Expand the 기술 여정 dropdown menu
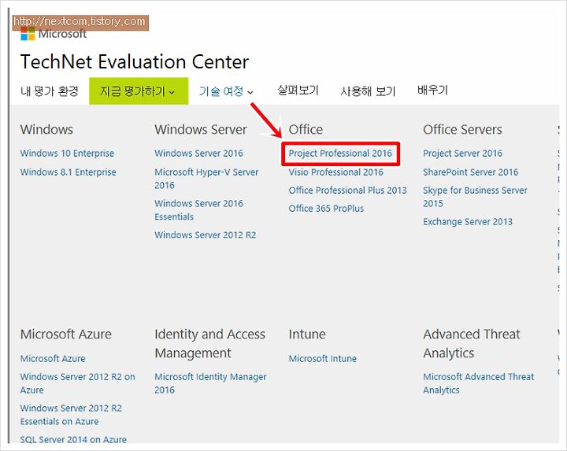The height and width of the screenshot is (451, 567). click(226, 91)
